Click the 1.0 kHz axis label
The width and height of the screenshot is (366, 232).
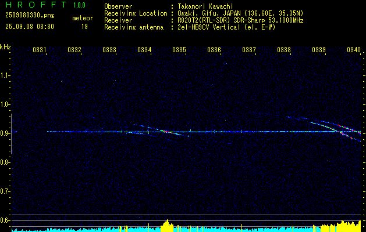(5, 104)
